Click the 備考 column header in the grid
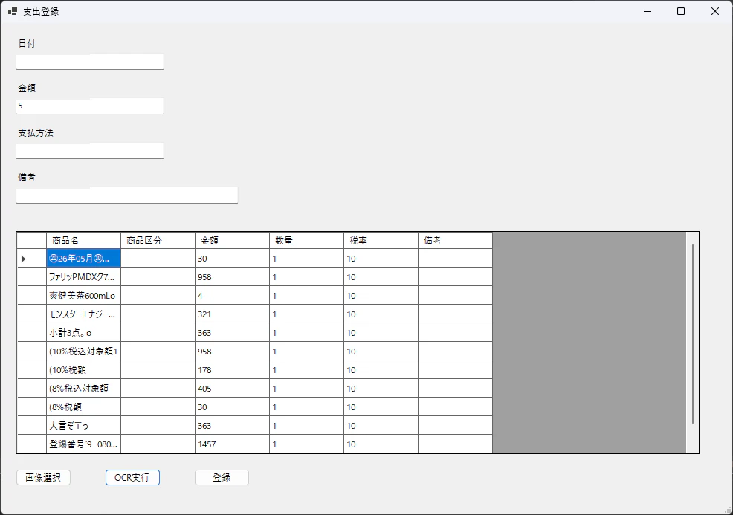Viewport: 733px width, 515px height. (x=455, y=240)
